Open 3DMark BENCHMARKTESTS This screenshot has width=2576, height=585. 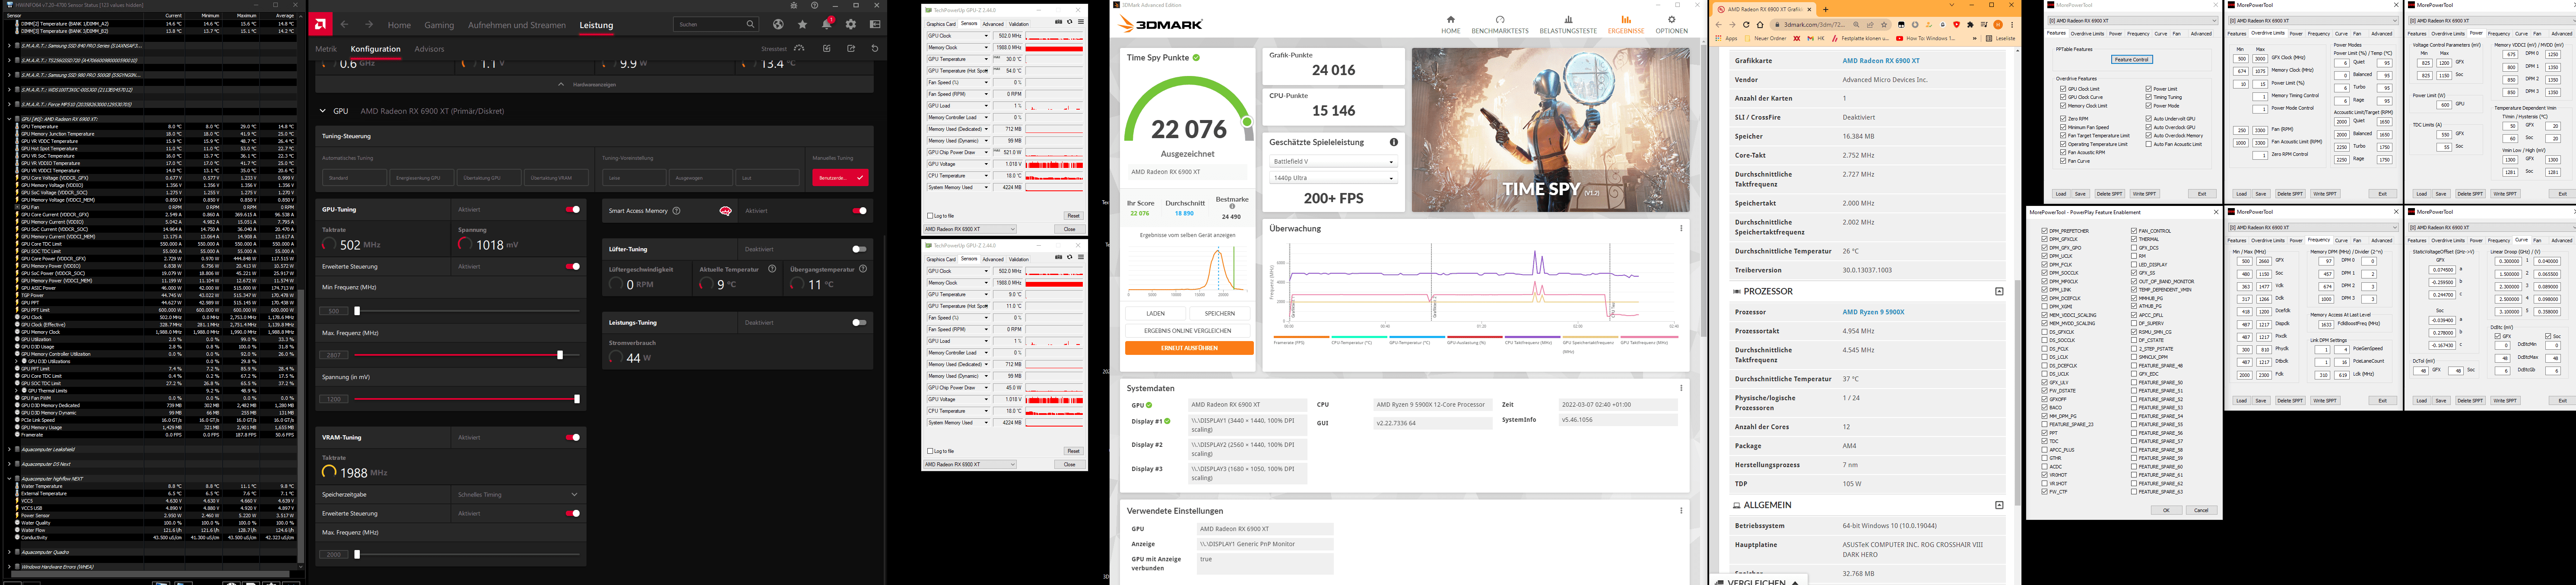(x=1500, y=24)
